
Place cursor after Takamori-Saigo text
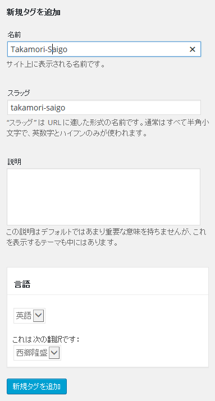pos(68,49)
